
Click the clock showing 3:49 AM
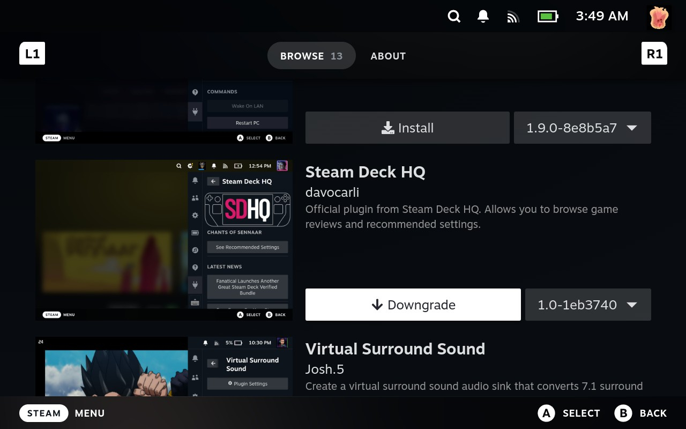click(x=602, y=17)
